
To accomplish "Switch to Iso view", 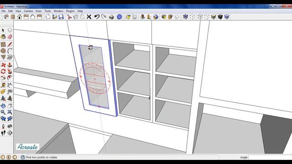I will tap(6, 17).
